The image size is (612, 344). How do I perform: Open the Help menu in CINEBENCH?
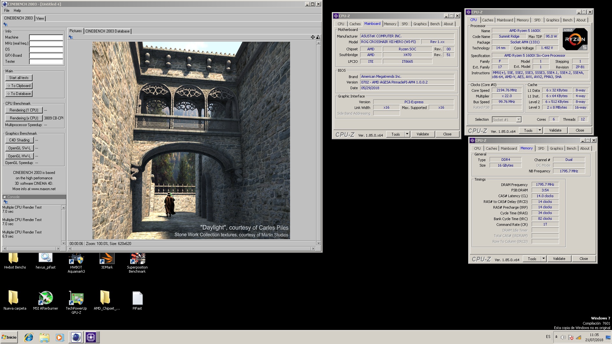[x=17, y=11]
